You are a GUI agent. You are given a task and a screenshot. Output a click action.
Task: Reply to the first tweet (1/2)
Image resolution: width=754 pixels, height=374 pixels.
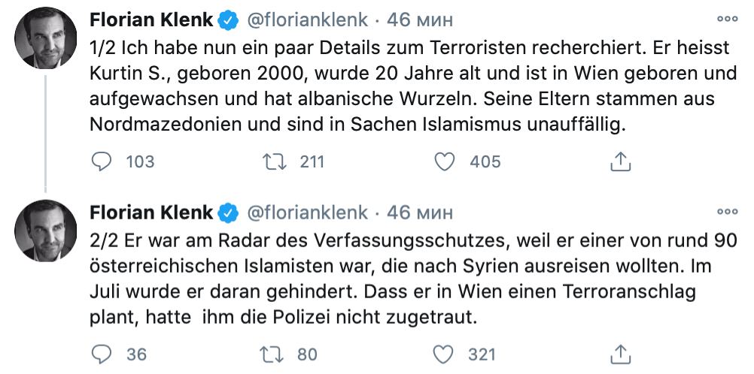pos(101,161)
